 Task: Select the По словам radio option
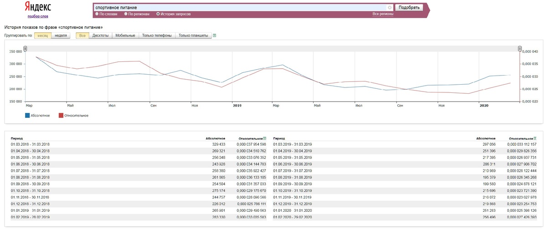point(97,14)
